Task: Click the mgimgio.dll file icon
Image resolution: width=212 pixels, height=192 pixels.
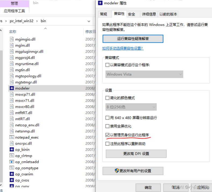Action: (x=12, y=39)
